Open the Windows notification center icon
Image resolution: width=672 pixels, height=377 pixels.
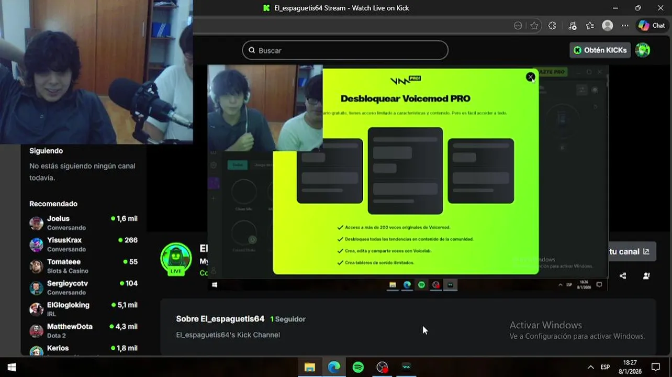[x=656, y=367]
